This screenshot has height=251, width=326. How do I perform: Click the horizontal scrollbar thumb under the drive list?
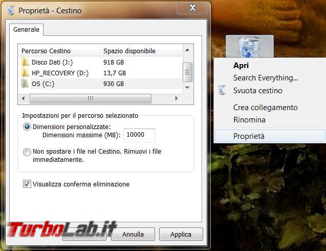91,98
